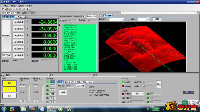Select 回零 mode in the 动作方式 column
The height and width of the screenshot is (112, 200).
click(53, 94)
